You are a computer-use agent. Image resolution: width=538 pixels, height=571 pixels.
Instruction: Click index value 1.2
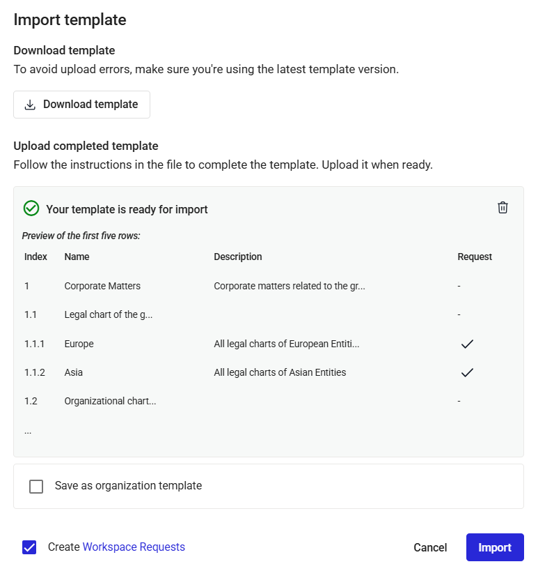point(31,401)
